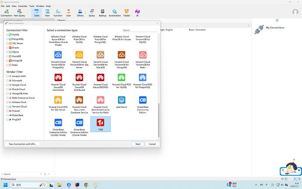Tick the Redis connection filter
The image size is (302, 189).
point(7,65)
